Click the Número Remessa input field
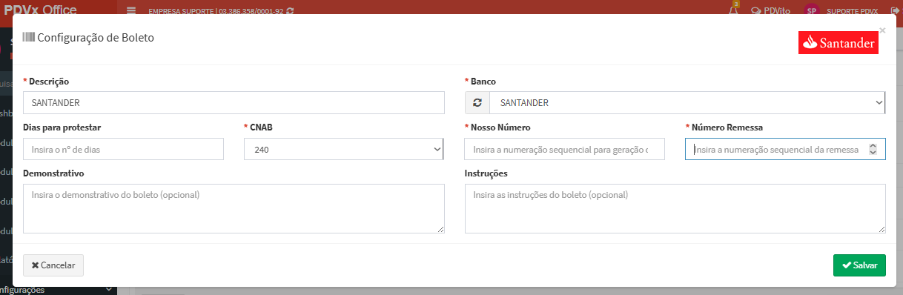Screen dimensions: 903x295 [785, 149]
